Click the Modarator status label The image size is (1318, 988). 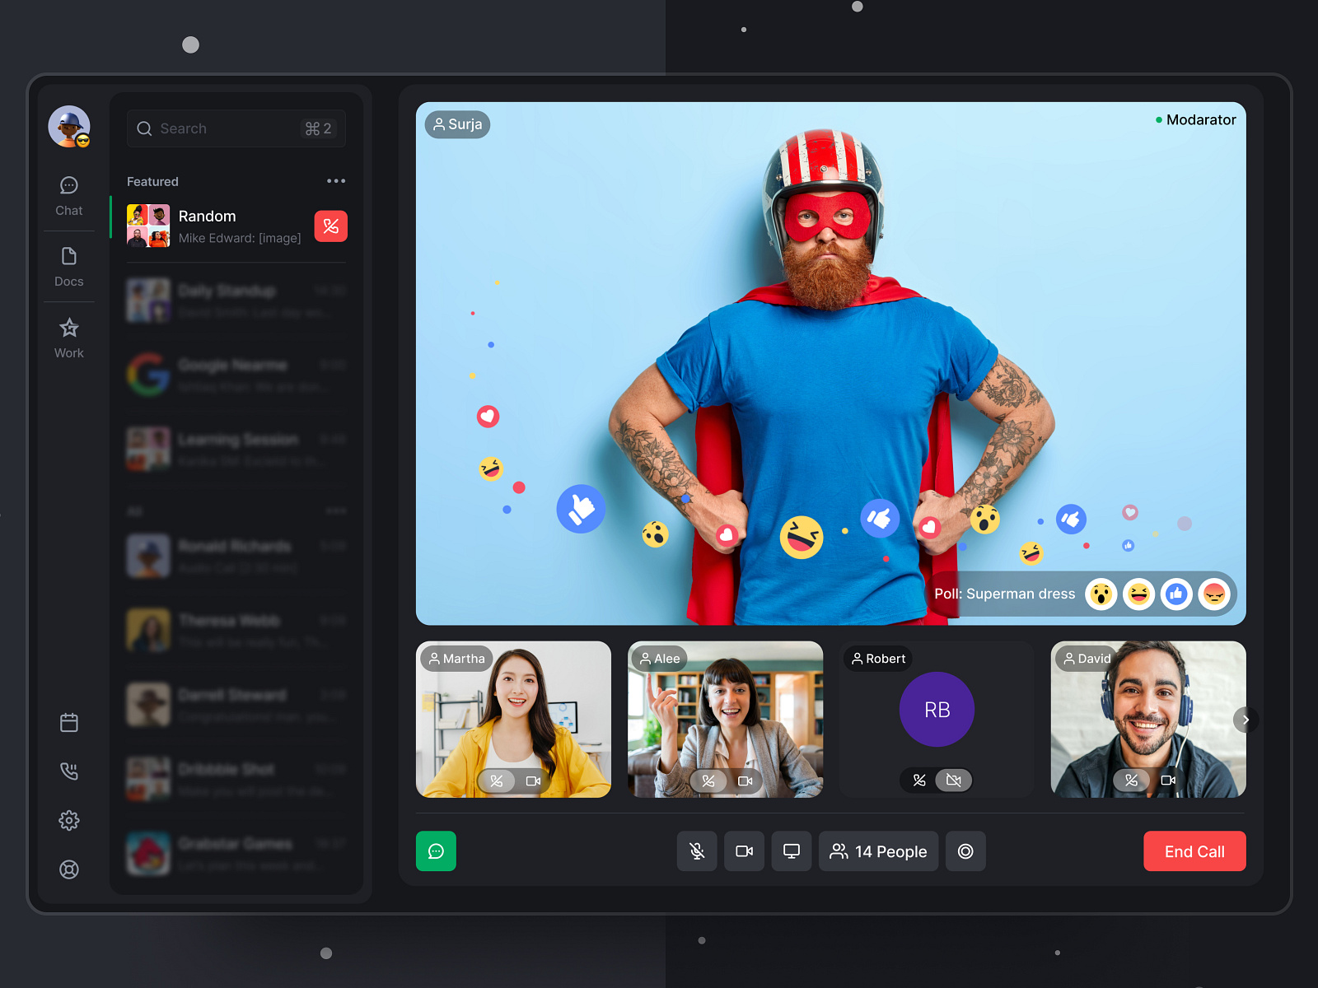1195,119
